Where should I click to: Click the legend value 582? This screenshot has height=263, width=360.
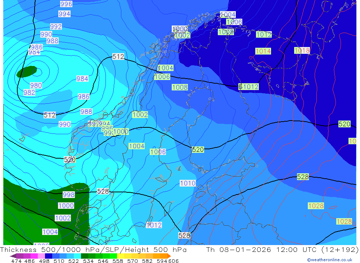coord(147,261)
